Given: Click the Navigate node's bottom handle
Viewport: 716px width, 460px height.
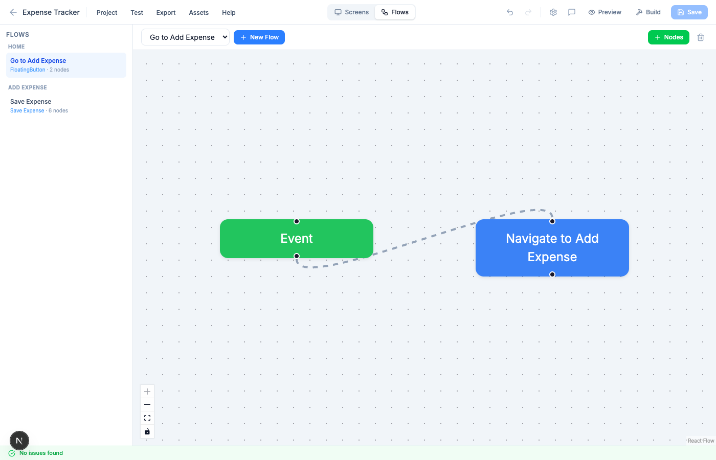Looking at the screenshot, I should tap(552, 274).
